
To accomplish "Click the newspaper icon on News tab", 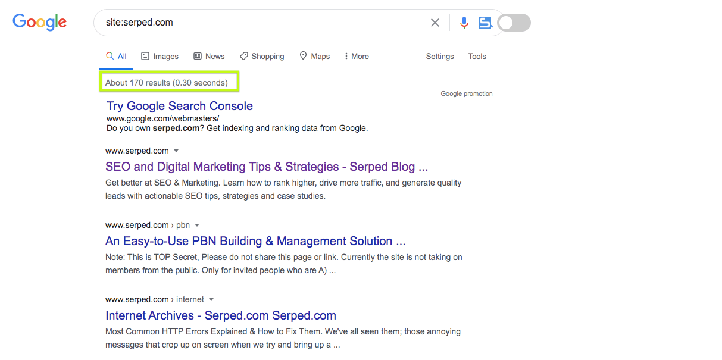I will pos(198,56).
